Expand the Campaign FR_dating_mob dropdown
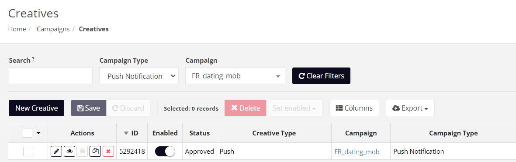The height and width of the screenshot is (162, 516). [x=235, y=76]
